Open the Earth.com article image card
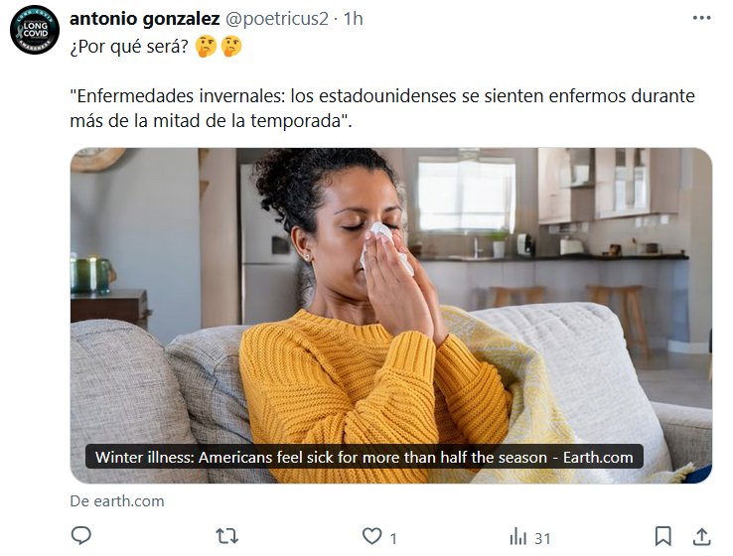 [x=391, y=316]
